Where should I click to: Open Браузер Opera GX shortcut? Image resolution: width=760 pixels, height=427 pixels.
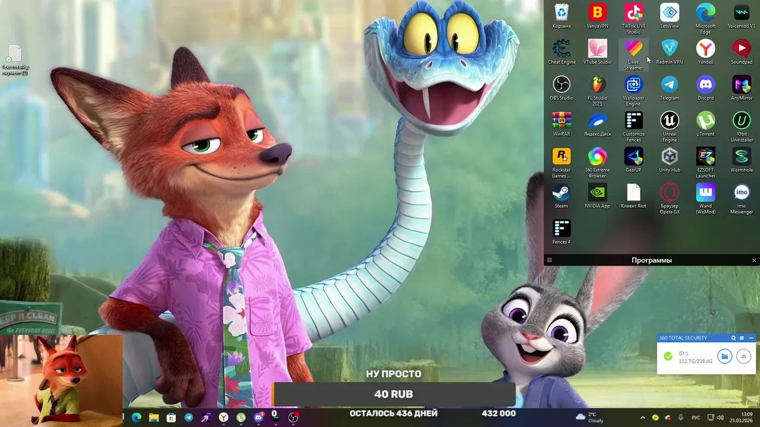(x=670, y=199)
